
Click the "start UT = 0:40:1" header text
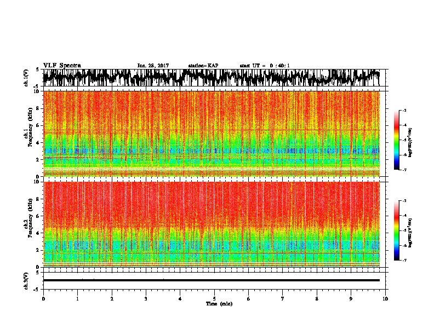click(265, 66)
